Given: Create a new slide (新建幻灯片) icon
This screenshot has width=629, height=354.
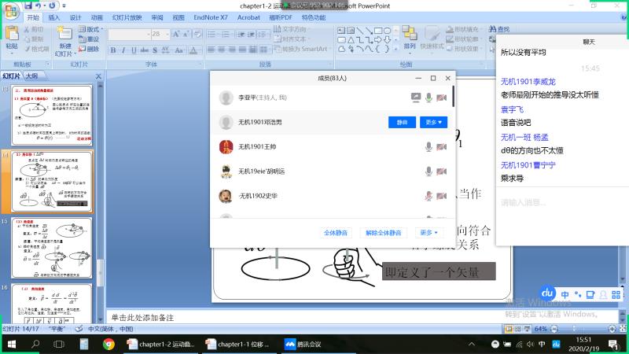Looking at the screenshot, I should (x=64, y=35).
